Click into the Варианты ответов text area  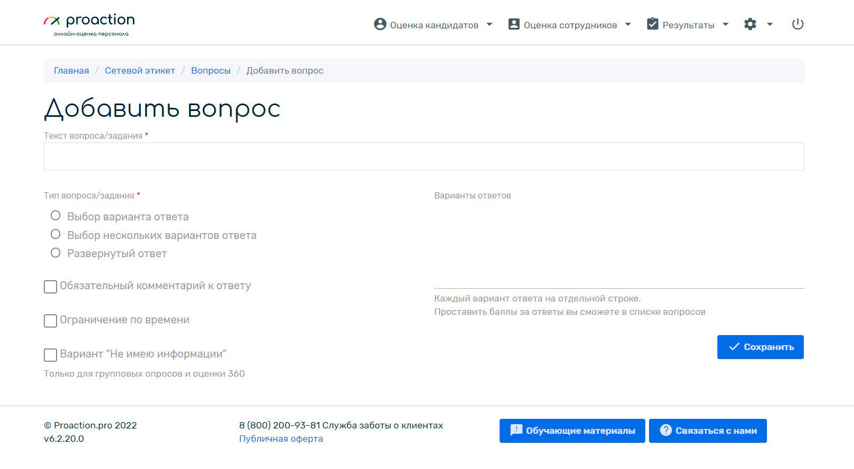[x=619, y=247]
